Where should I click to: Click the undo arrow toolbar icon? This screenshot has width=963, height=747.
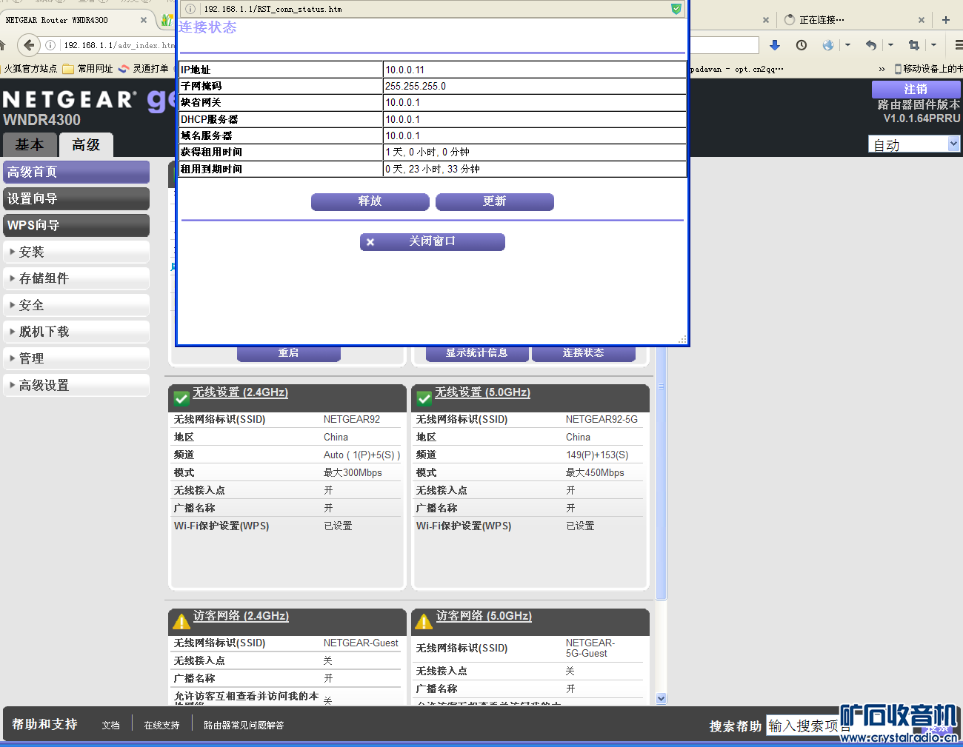pos(871,45)
